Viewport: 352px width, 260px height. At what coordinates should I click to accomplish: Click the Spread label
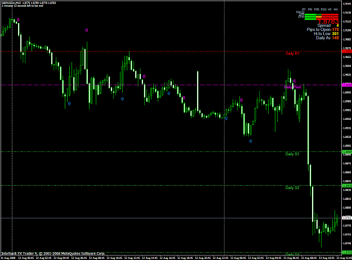324,25
